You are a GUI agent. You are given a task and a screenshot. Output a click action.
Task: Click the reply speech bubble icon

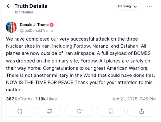tap(20, 111)
